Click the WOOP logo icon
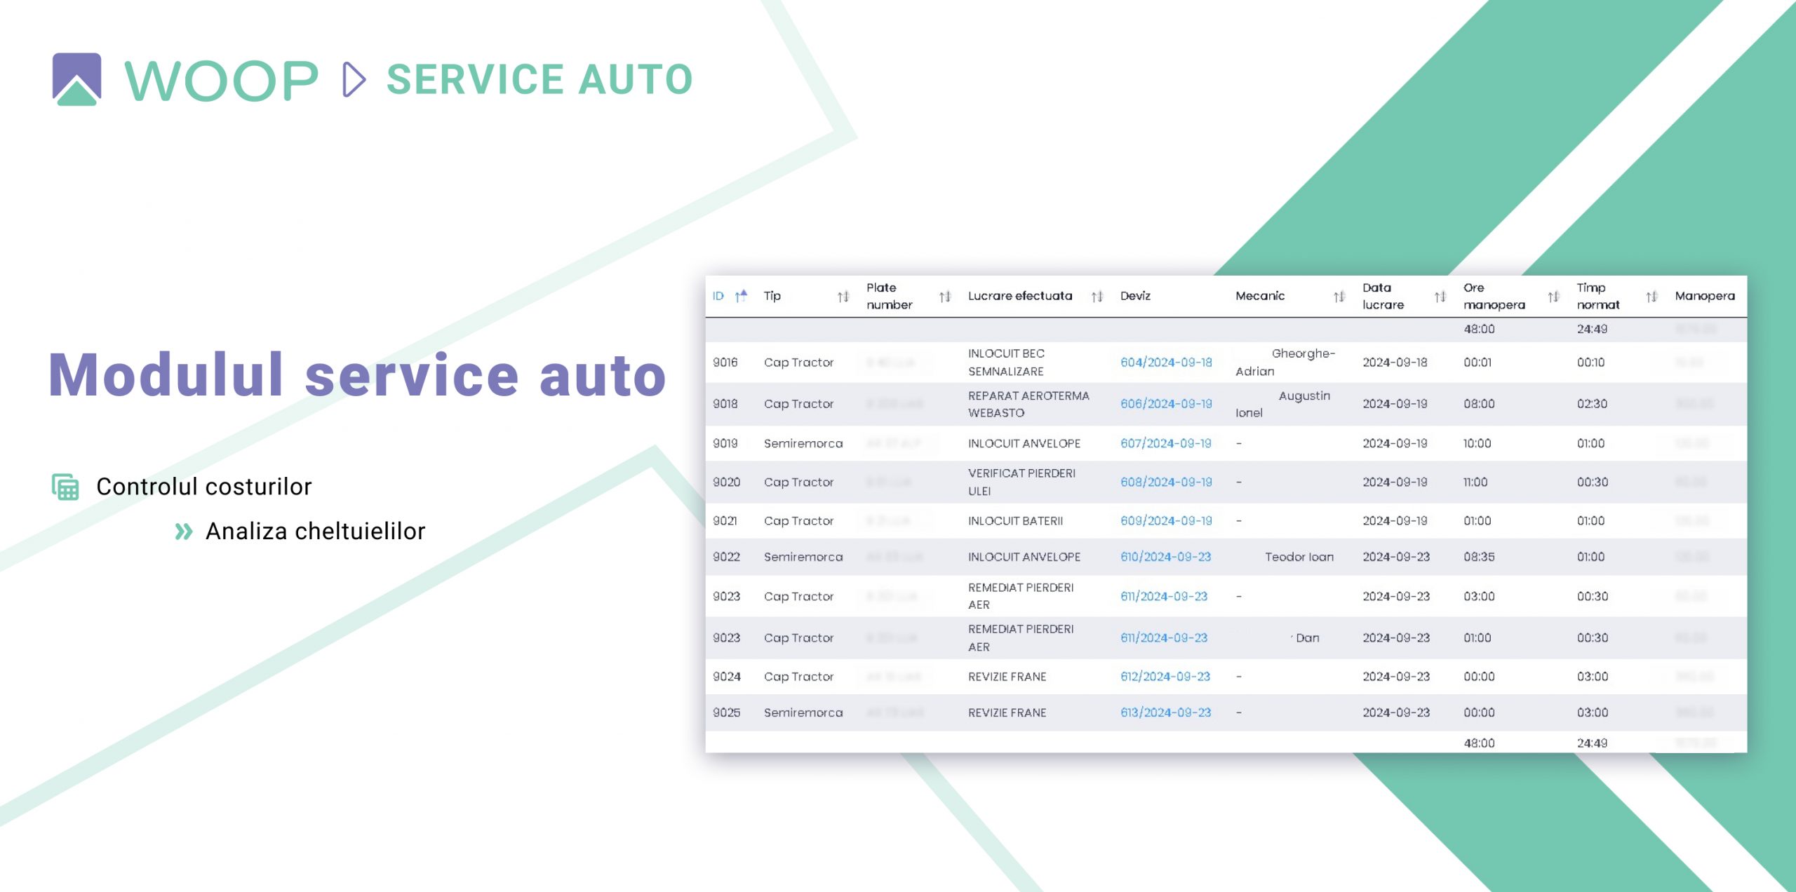The height and width of the screenshot is (892, 1796). point(76,79)
